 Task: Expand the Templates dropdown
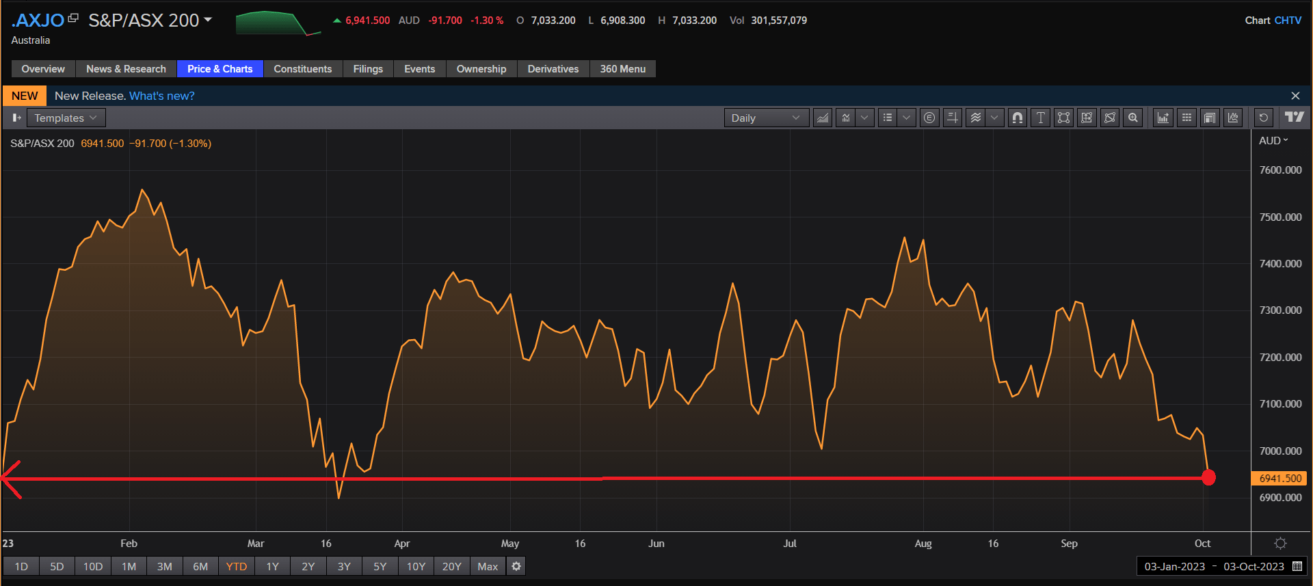click(66, 118)
